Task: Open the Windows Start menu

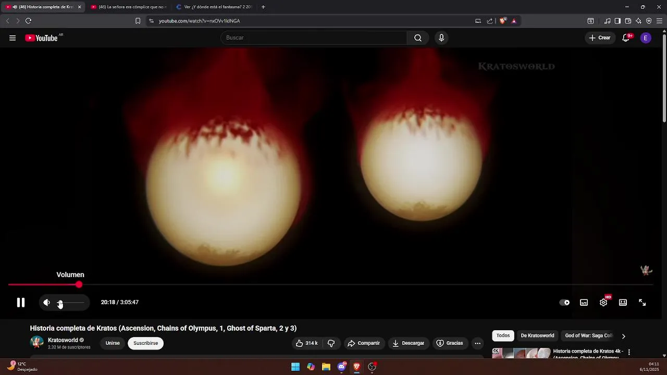Action: (x=295, y=367)
